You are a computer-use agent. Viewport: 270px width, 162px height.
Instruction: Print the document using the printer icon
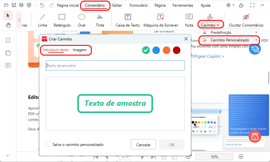[29, 5]
